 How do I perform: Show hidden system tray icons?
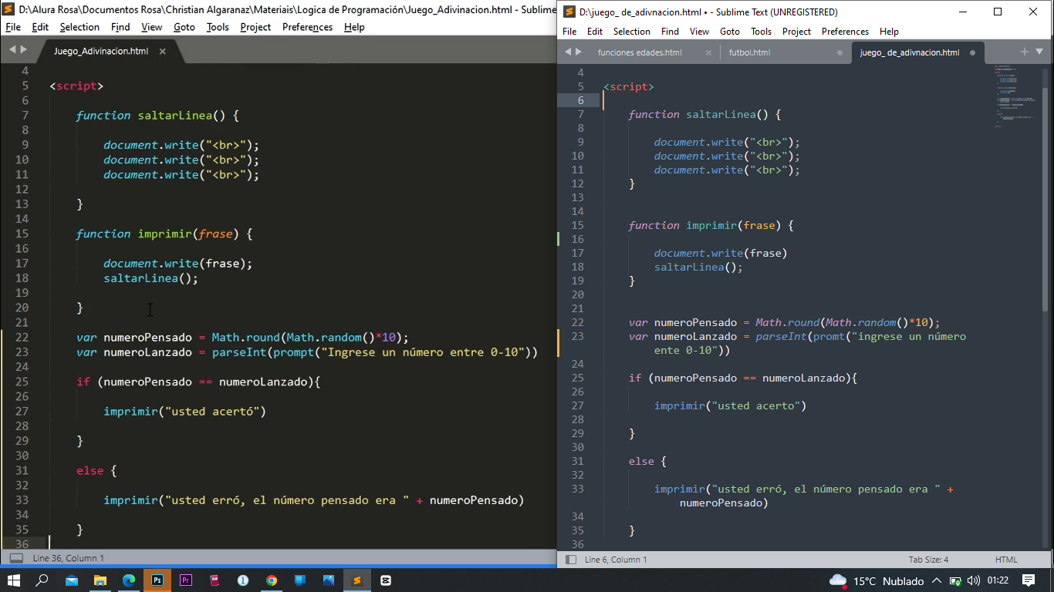(x=937, y=580)
